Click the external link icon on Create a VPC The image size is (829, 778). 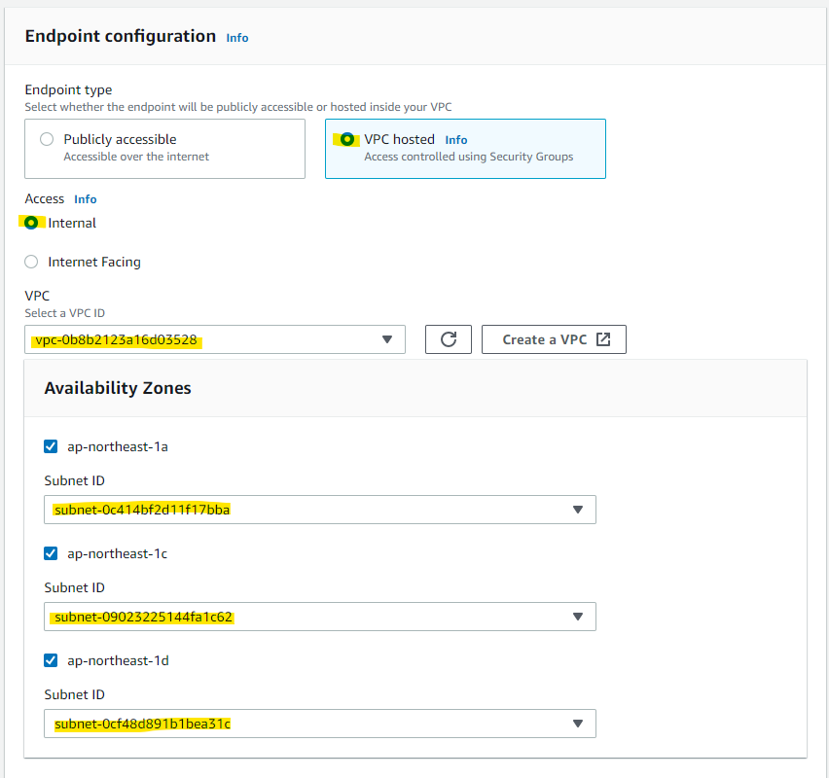click(603, 339)
